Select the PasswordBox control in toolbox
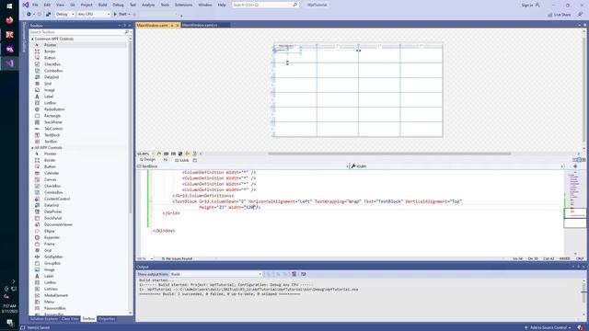This screenshot has height=331, width=589. 55,308
